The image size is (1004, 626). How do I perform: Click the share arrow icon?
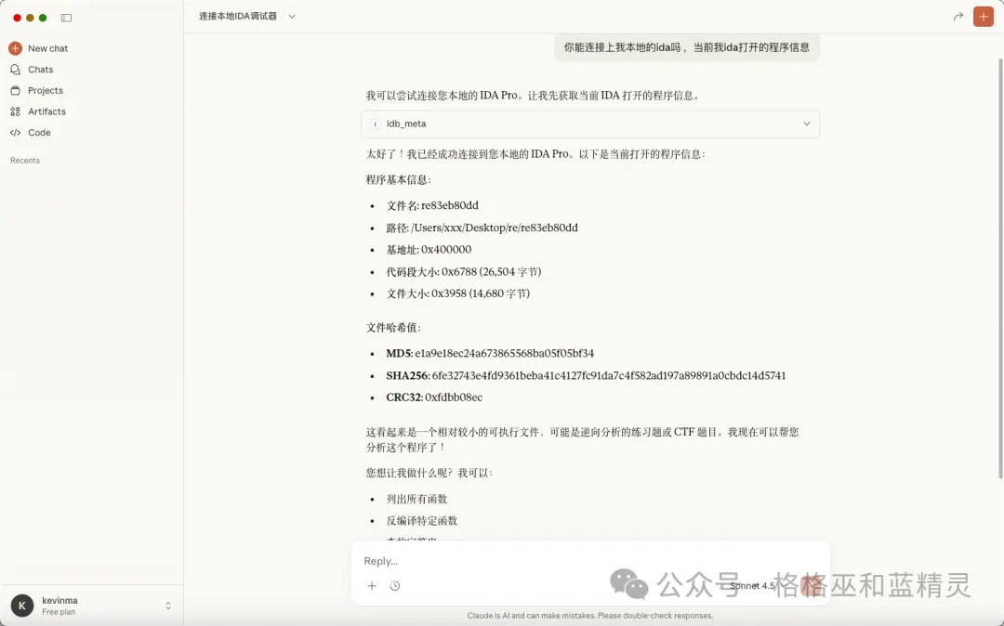pos(958,17)
